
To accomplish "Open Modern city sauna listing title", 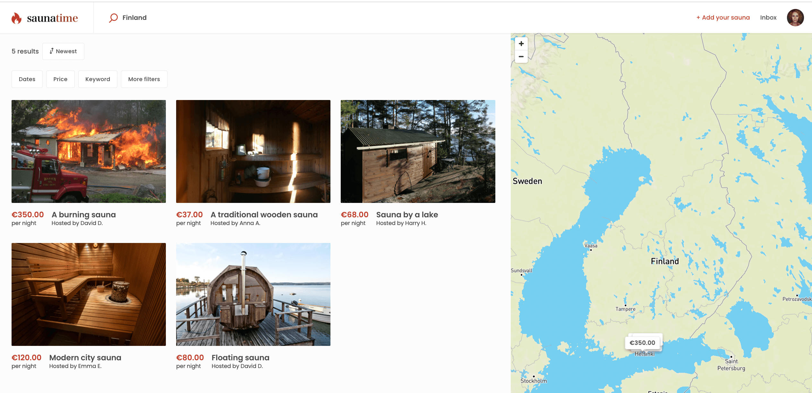I will 85,357.
